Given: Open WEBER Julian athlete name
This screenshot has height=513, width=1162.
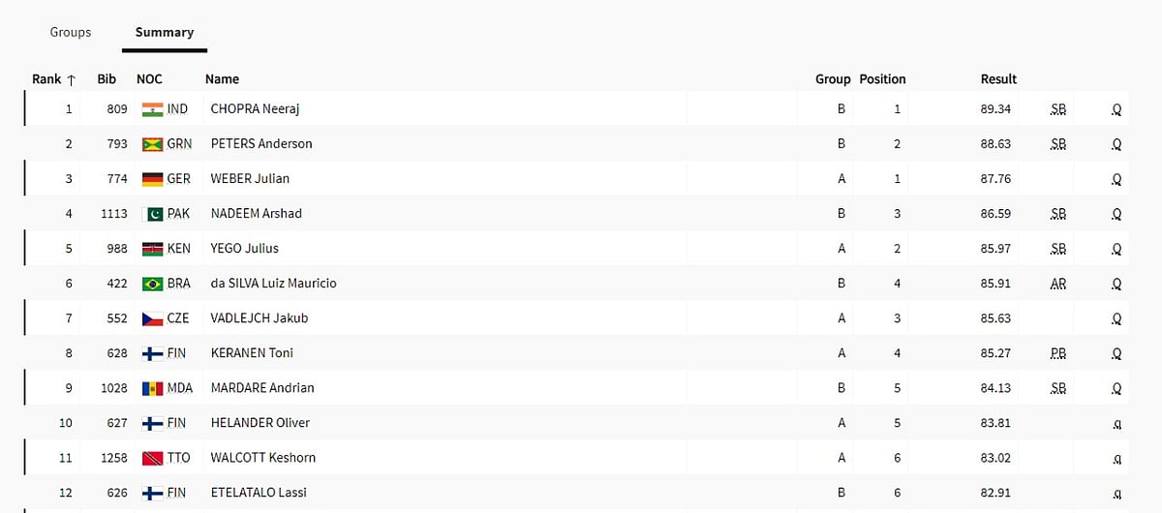Looking at the screenshot, I should (x=250, y=179).
